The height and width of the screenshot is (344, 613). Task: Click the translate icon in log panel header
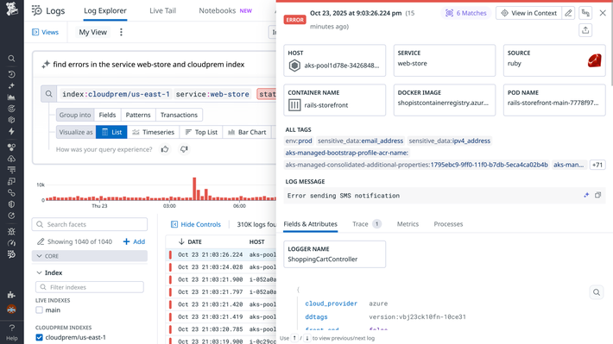coord(585,13)
